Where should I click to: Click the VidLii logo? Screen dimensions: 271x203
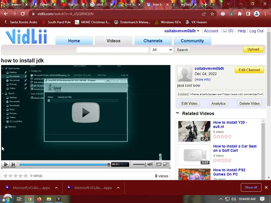[26, 36]
